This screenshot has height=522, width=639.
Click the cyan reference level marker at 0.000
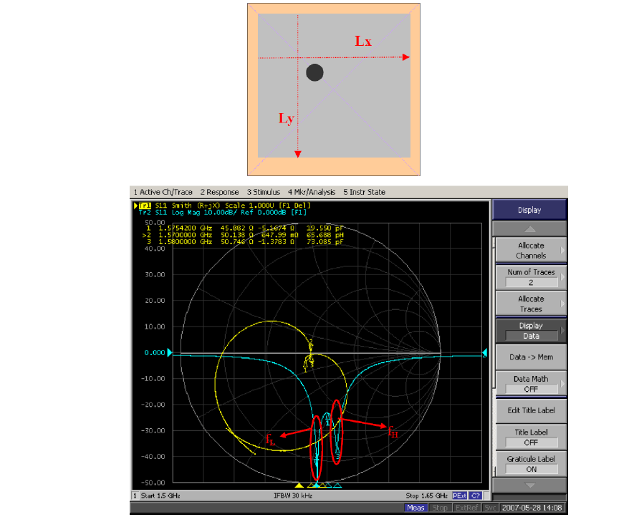point(169,353)
